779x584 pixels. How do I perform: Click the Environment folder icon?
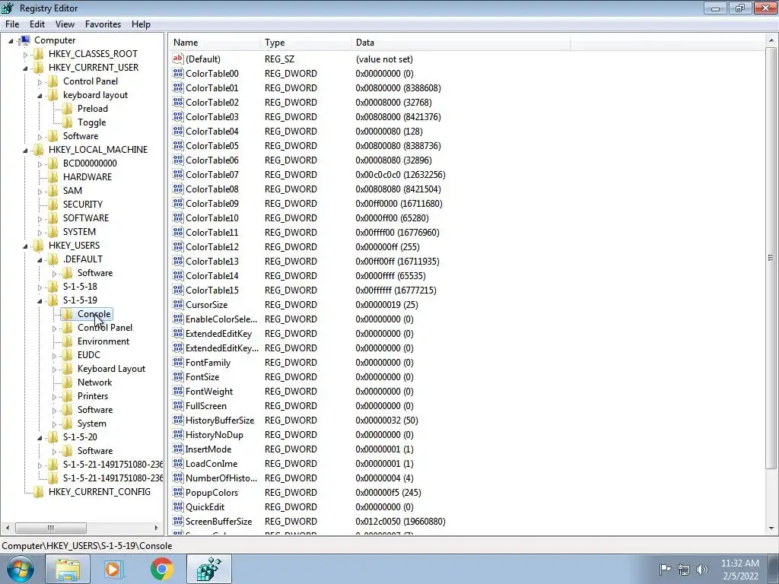[67, 341]
